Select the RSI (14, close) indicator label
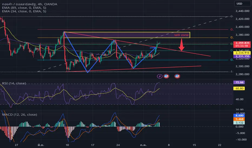Screen dimensions: 252x148 (14, 83)
